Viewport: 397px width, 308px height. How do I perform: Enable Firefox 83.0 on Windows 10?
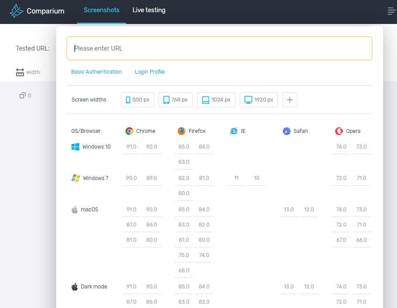click(x=184, y=162)
